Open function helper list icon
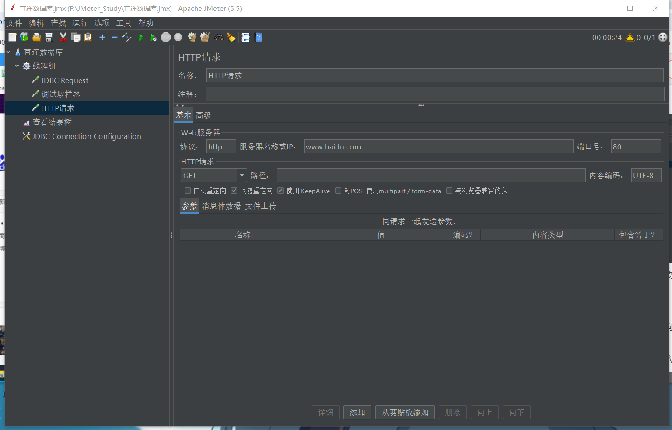This screenshot has width=672, height=430. [245, 38]
